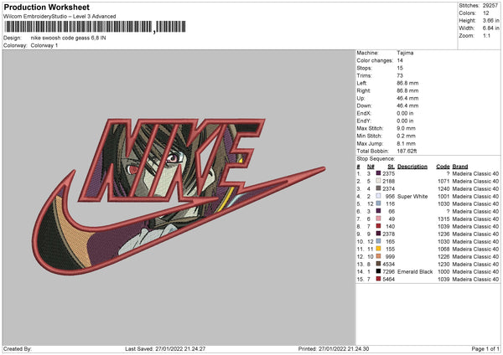Select the pink swatch with 49 stitches
Image resolution: width=503 pixels, height=355 pixels.
pos(379,219)
